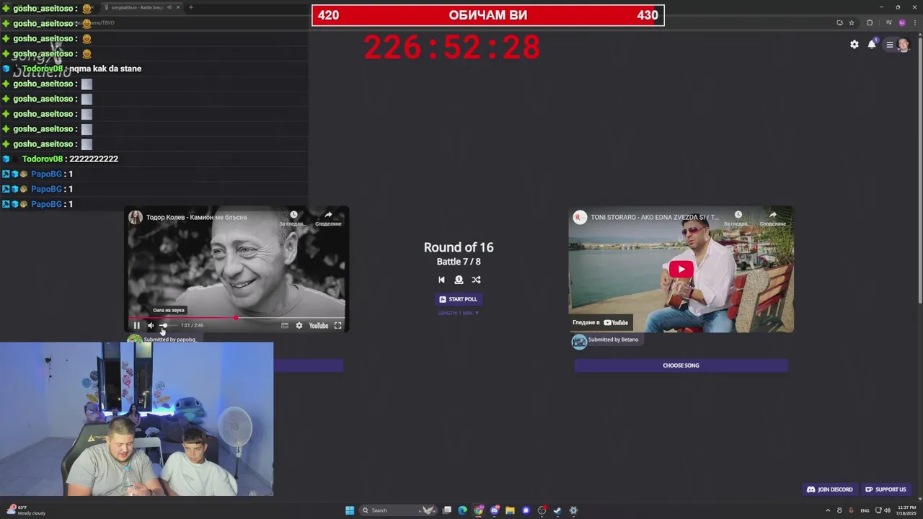Click the shuffle battle icon

(x=476, y=280)
